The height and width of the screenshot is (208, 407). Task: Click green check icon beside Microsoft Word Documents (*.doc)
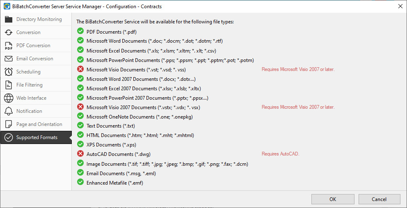pyautogui.click(x=80, y=40)
